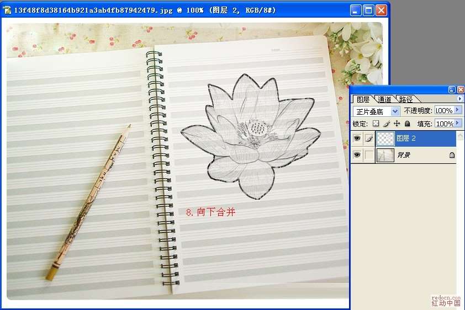
Task: Hide 图层 2 with eye icon
Action: (357, 139)
